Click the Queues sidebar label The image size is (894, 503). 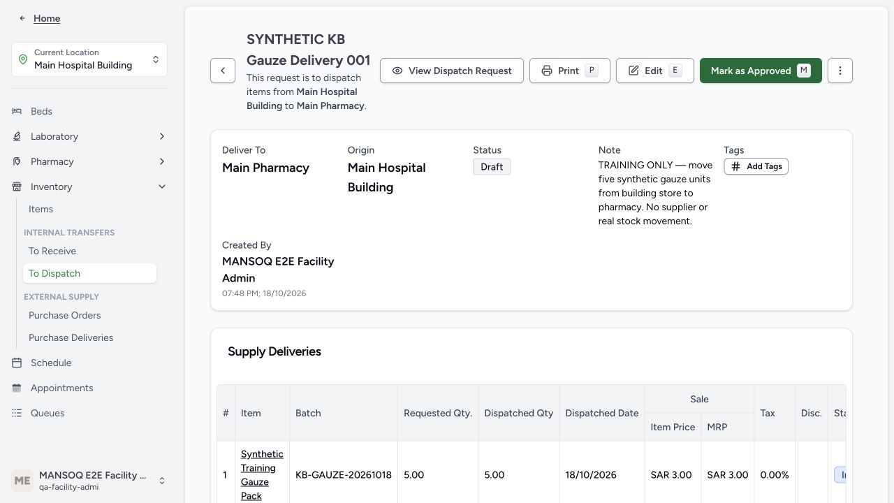click(x=47, y=413)
